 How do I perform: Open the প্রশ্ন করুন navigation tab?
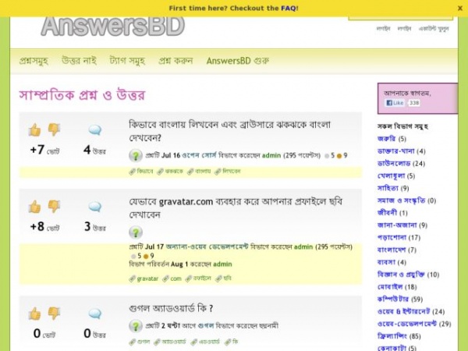point(175,61)
